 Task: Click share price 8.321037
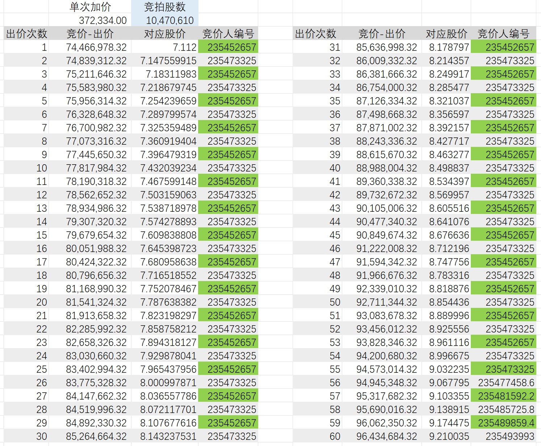[446, 101]
